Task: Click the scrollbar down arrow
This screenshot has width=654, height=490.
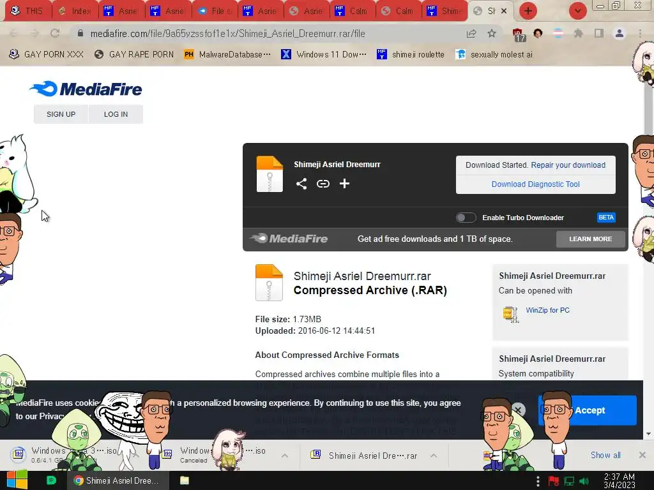Action: click(649, 434)
